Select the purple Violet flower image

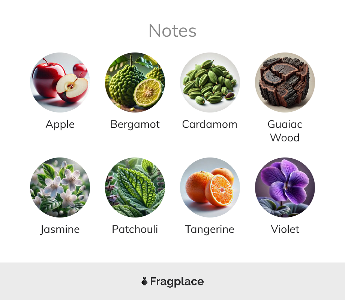click(285, 187)
